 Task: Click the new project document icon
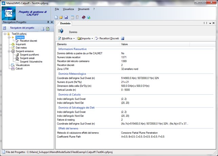pos(56,17)
